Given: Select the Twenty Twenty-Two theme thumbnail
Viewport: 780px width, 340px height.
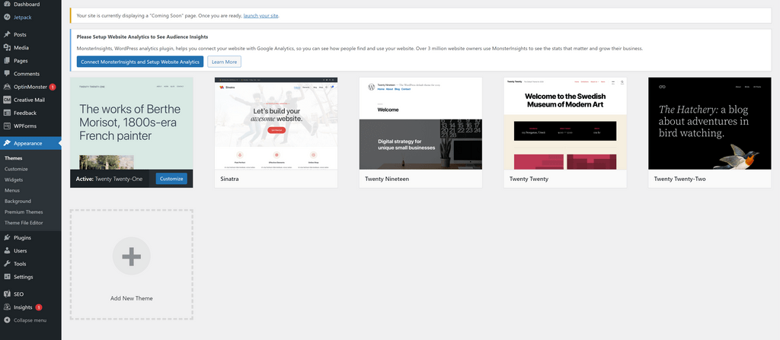Looking at the screenshot, I should (x=709, y=123).
